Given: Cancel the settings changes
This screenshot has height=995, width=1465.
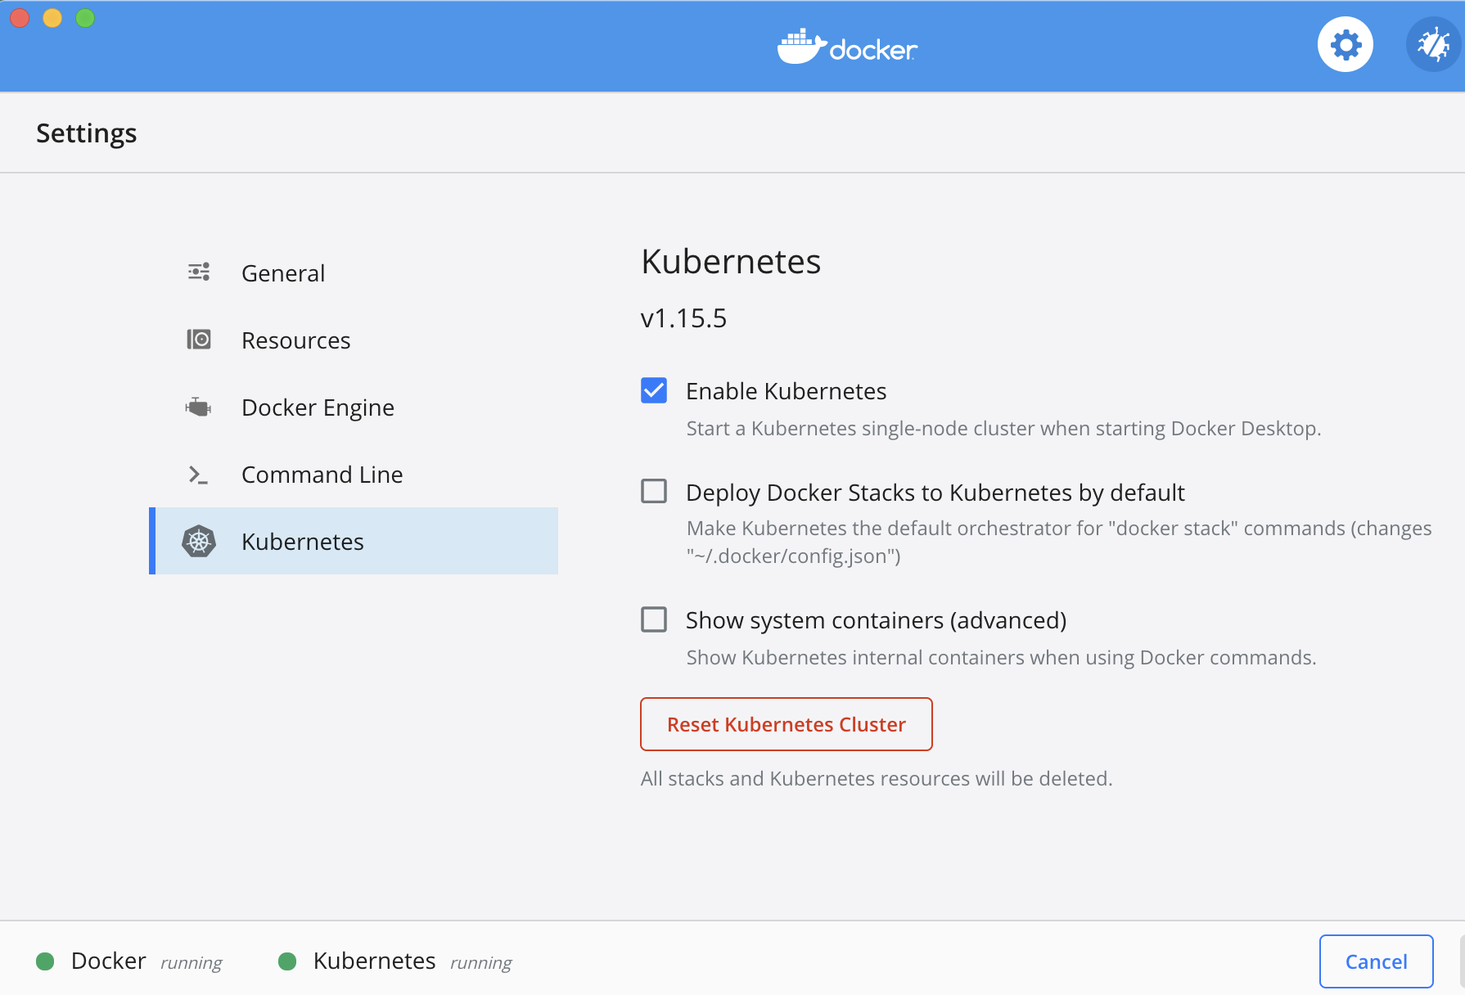Looking at the screenshot, I should click(1377, 961).
